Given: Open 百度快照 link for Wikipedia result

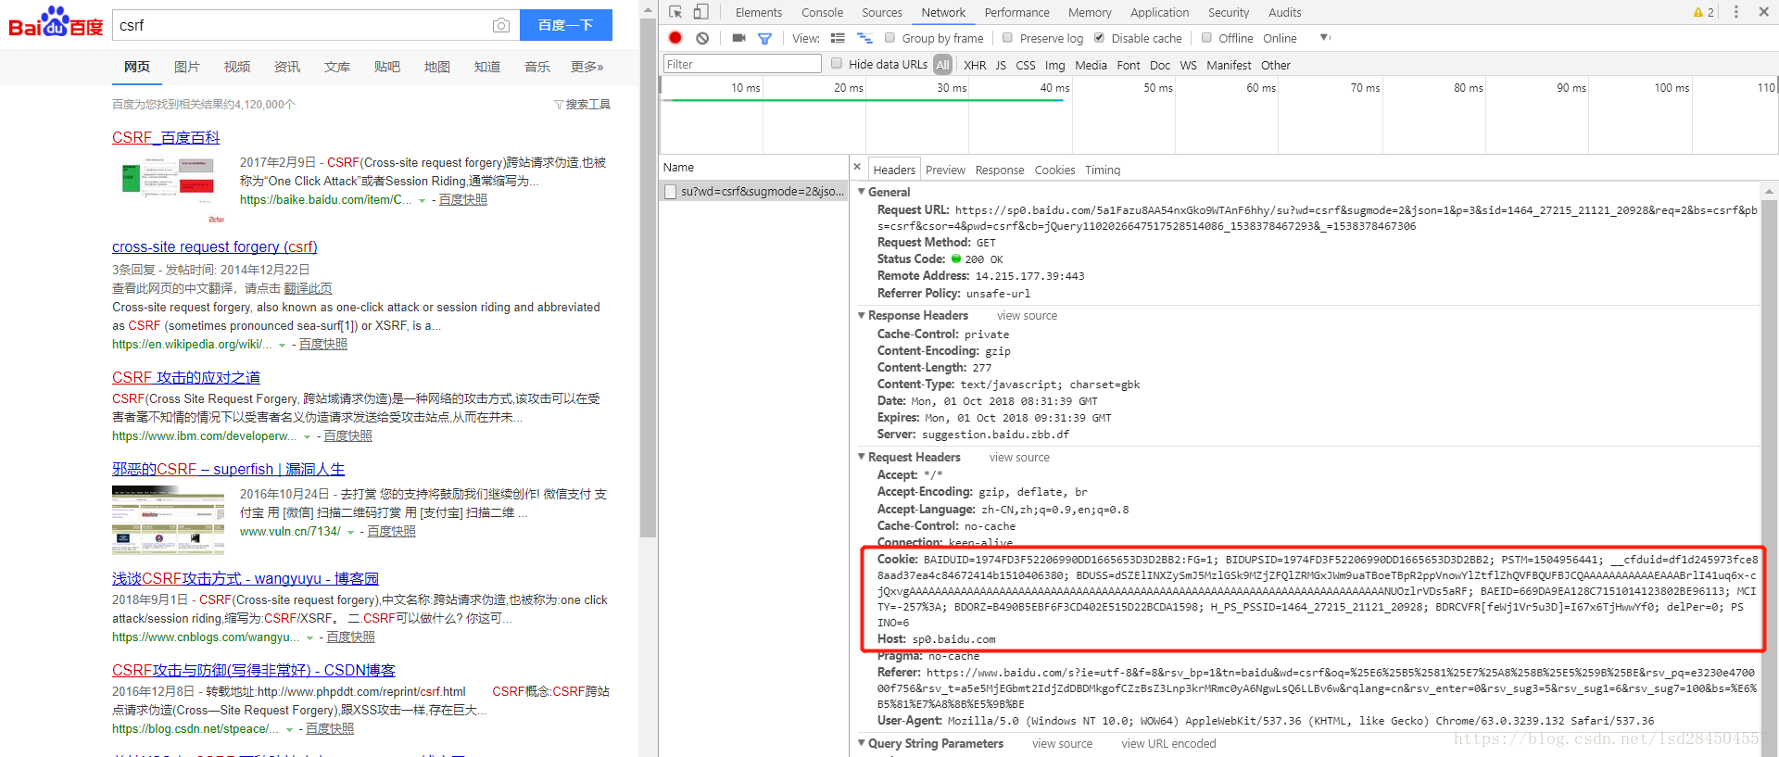Looking at the screenshot, I should pos(323,344).
